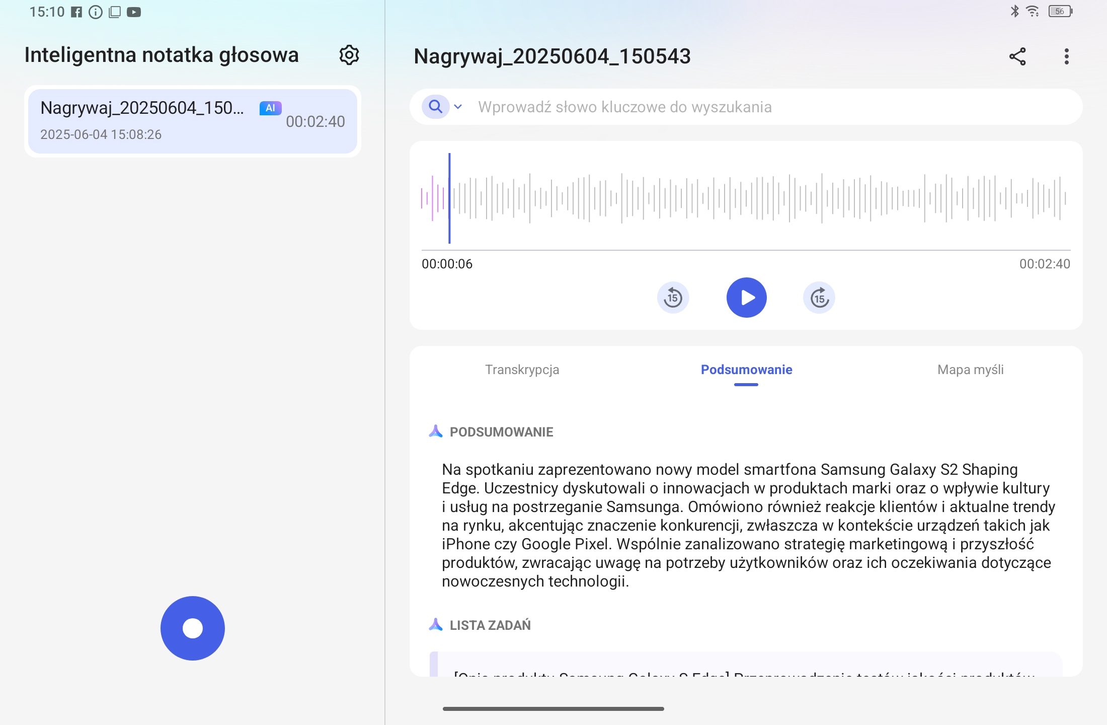Image resolution: width=1107 pixels, height=725 pixels.
Task: Skip forward 15 seconds
Action: pos(819,298)
